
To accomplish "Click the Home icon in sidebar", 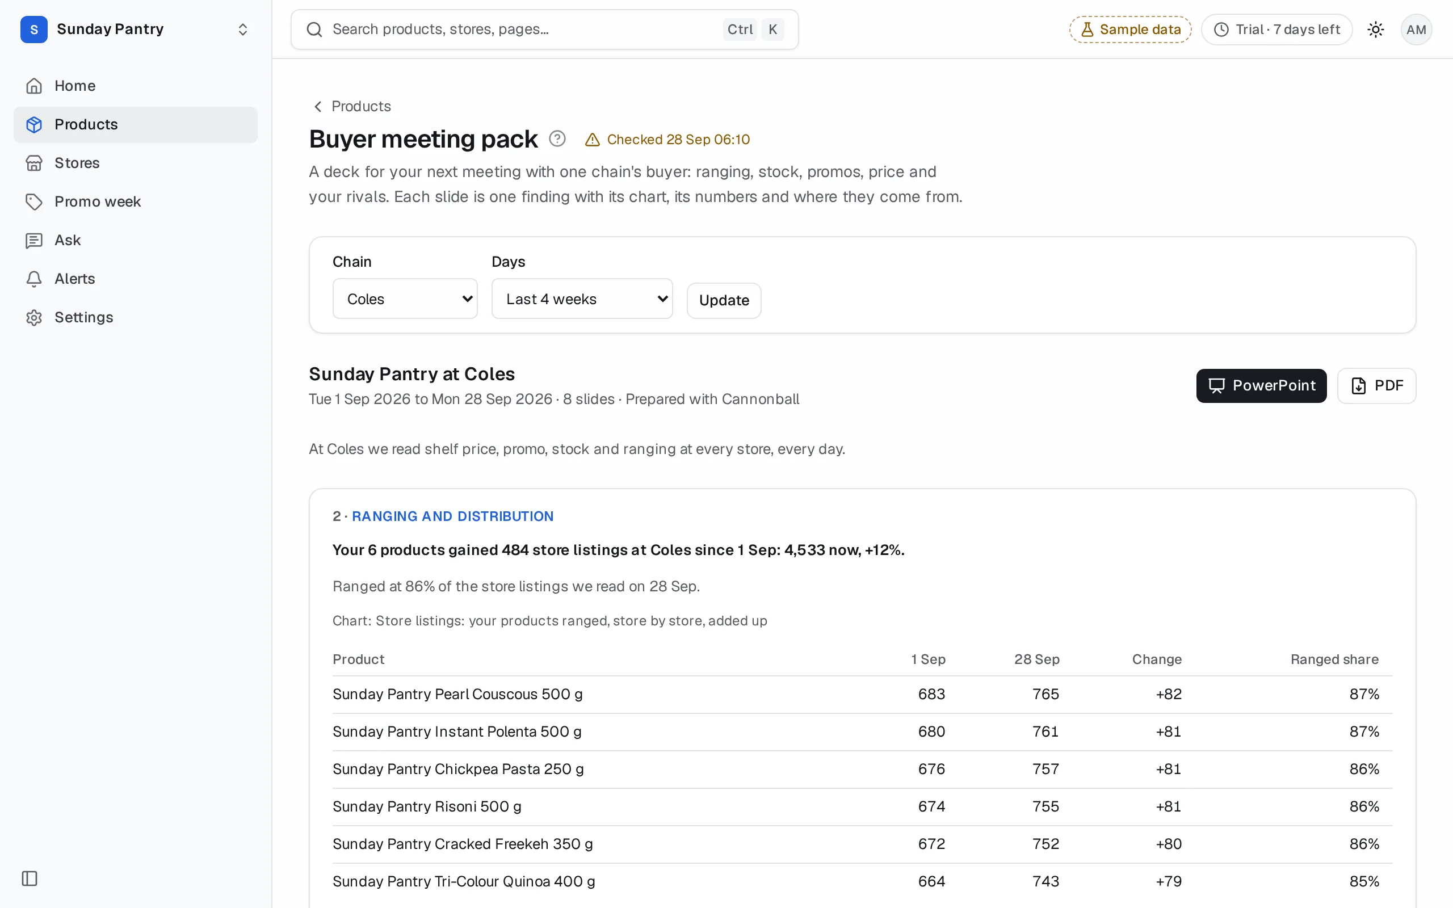I will point(34,86).
